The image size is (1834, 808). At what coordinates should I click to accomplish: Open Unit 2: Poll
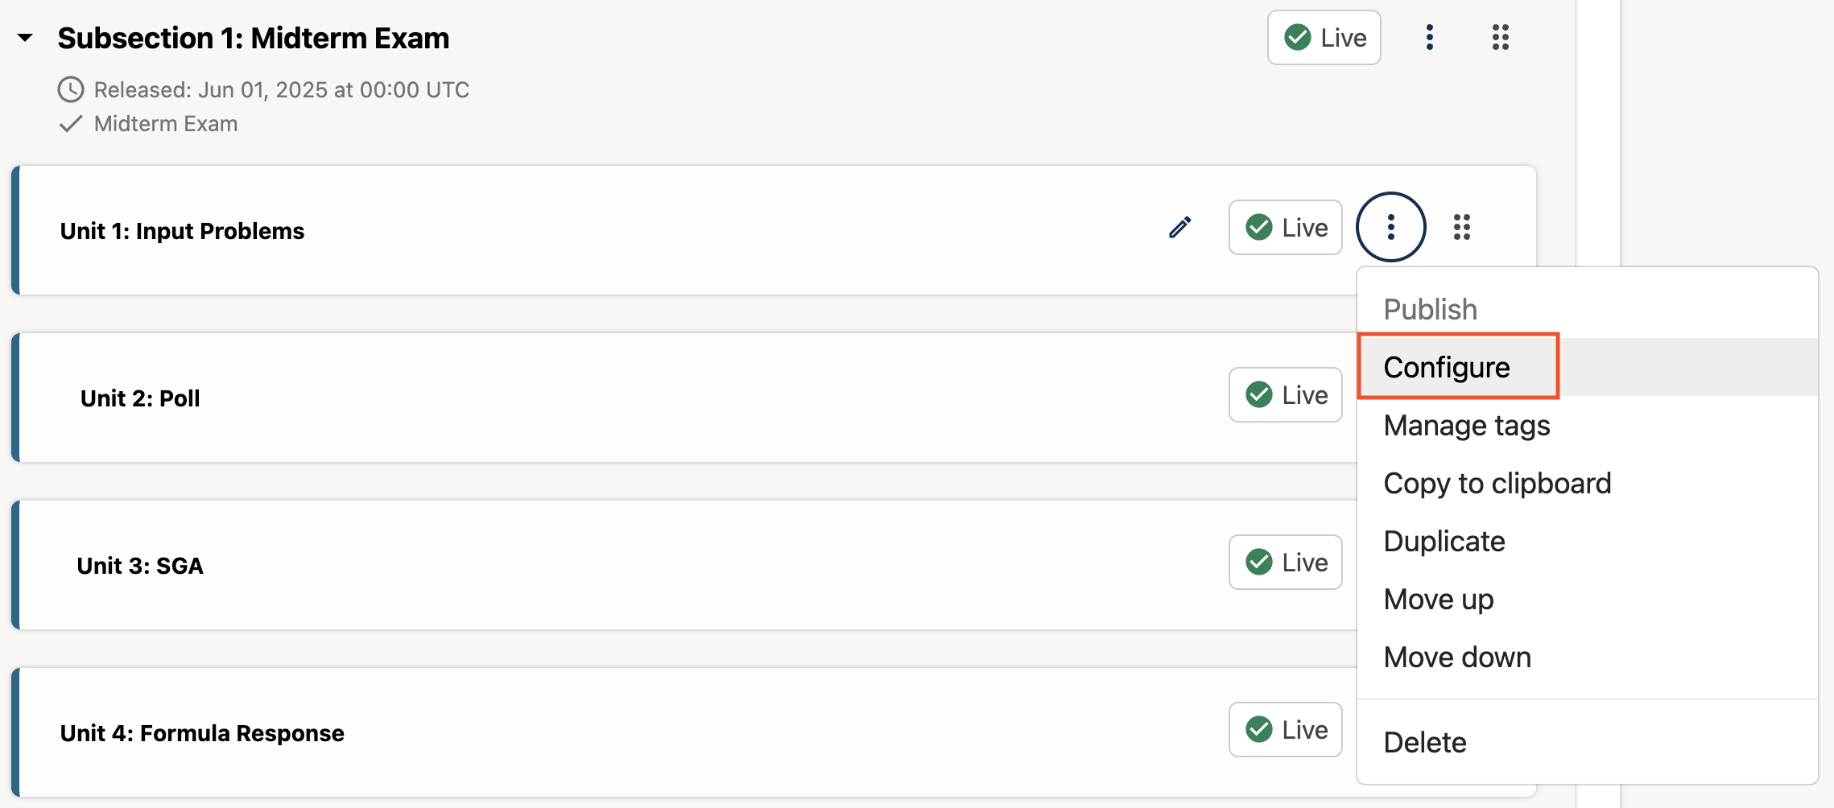click(140, 398)
